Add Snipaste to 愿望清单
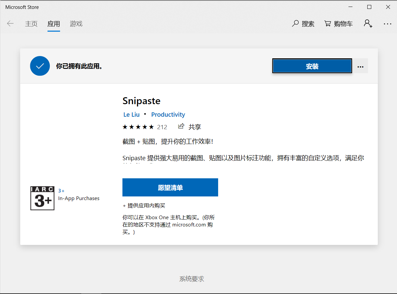This screenshot has height=294, width=397. (170, 187)
